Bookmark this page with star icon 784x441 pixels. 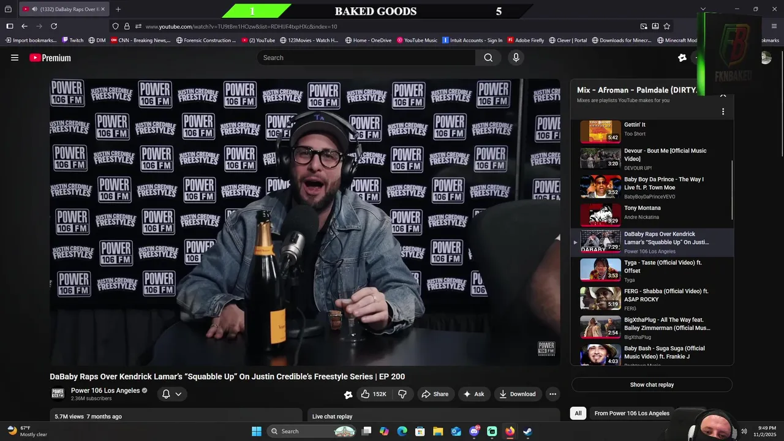(667, 26)
